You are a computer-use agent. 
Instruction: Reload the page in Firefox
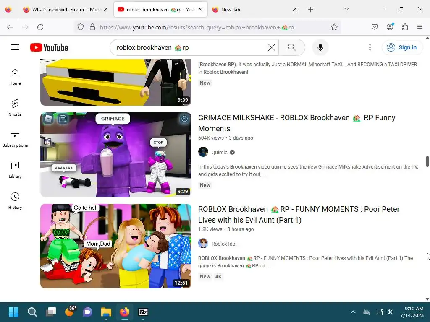[x=40, y=27]
